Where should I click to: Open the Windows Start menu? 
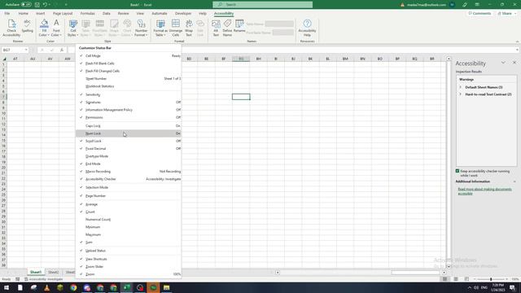[x=7, y=287]
